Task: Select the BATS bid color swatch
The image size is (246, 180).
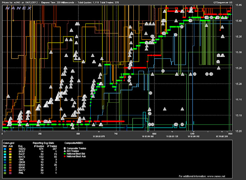Action: (x=5, y=157)
